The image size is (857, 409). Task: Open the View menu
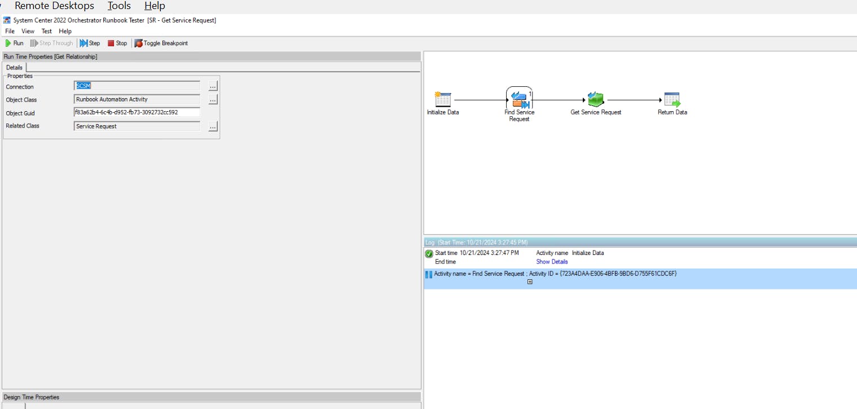click(x=28, y=32)
